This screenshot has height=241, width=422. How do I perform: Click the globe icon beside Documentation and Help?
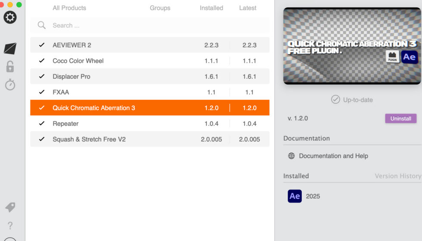(291, 156)
